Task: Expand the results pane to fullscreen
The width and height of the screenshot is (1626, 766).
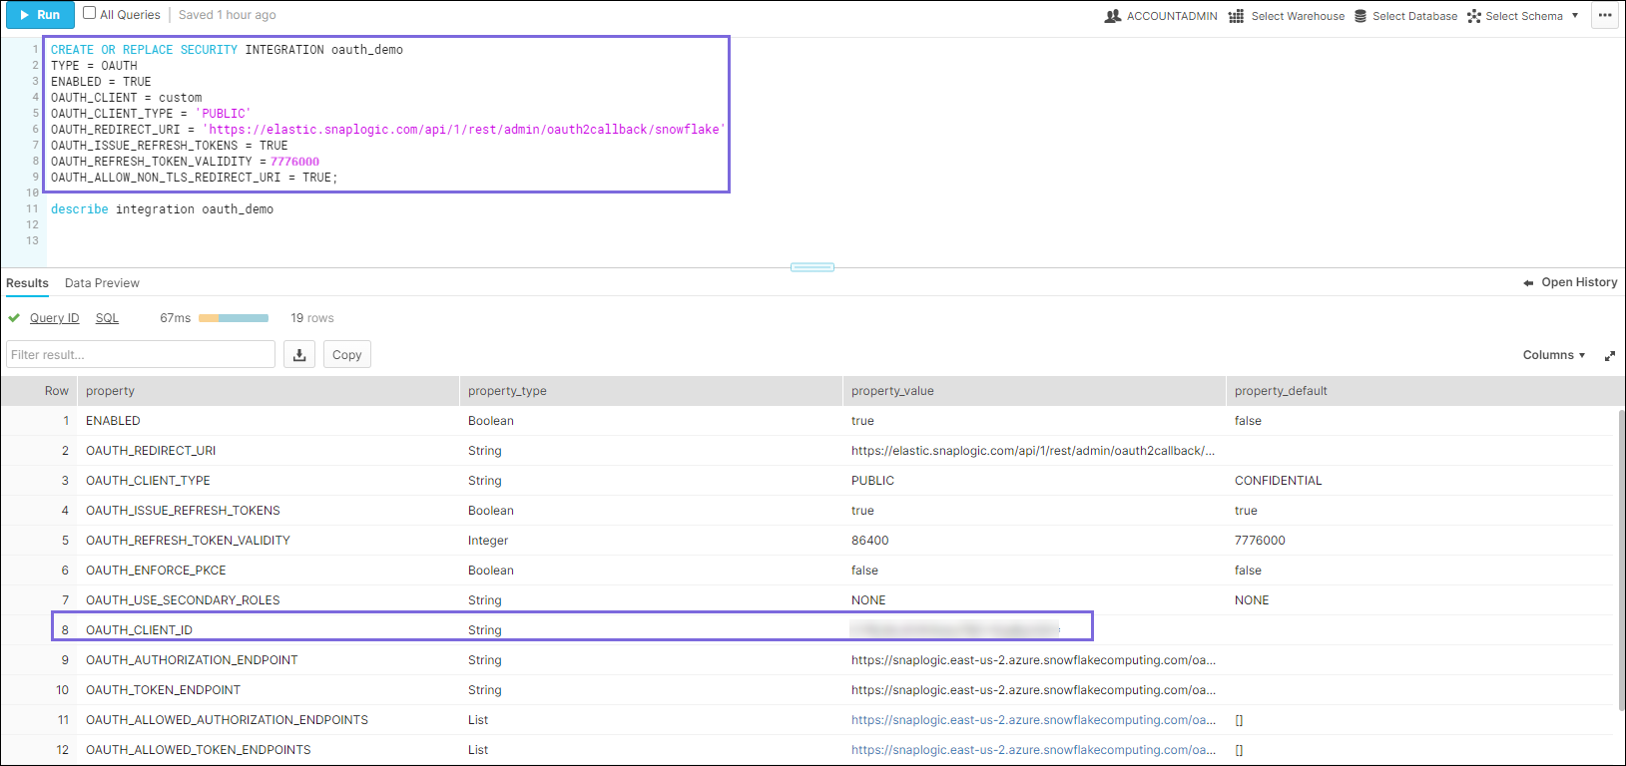Action: click(x=1609, y=356)
